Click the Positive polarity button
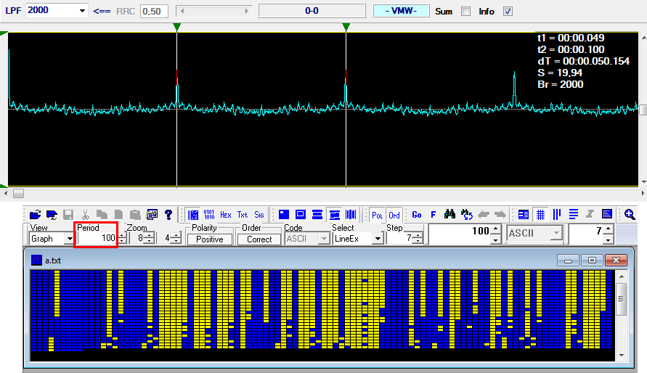Image resolution: width=647 pixels, height=373 pixels. pyautogui.click(x=210, y=239)
